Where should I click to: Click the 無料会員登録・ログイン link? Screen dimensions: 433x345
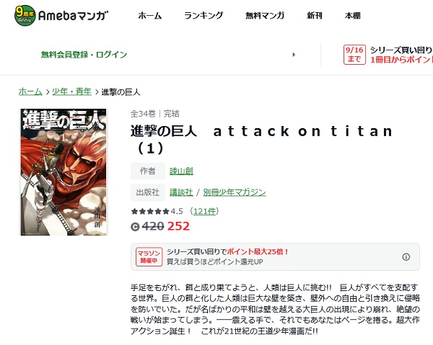click(x=84, y=55)
